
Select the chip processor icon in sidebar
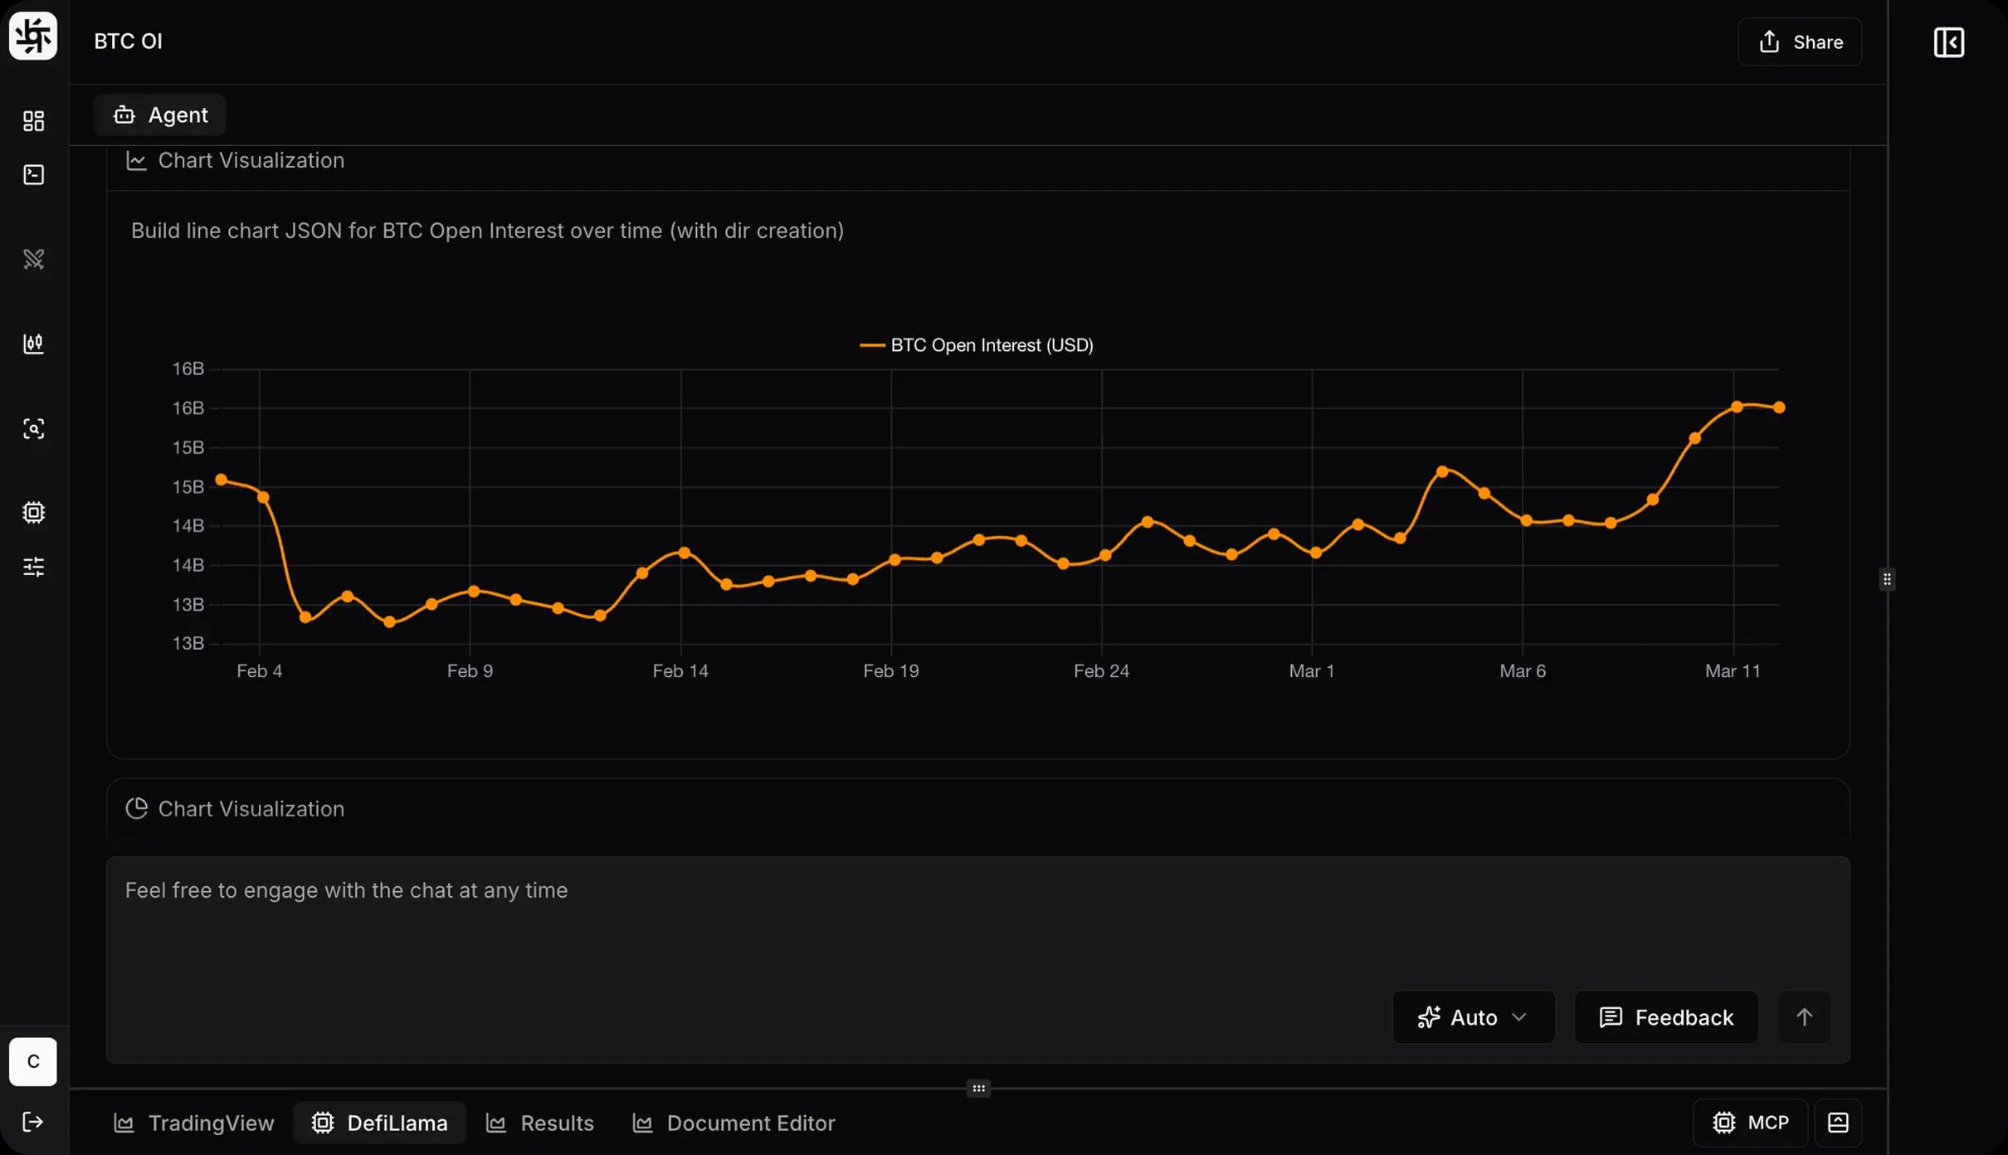tap(33, 512)
